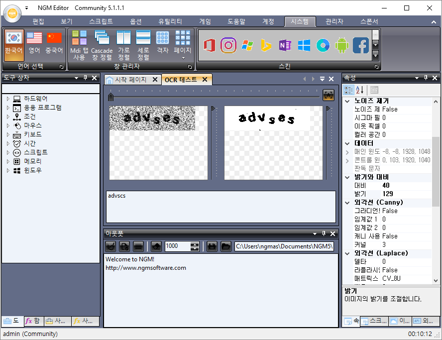This screenshot has width=442, height=340.
Task: Apply the teal circle skin
Action: click(323, 45)
